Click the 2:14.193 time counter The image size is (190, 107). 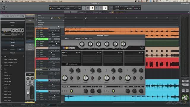[77, 9]
